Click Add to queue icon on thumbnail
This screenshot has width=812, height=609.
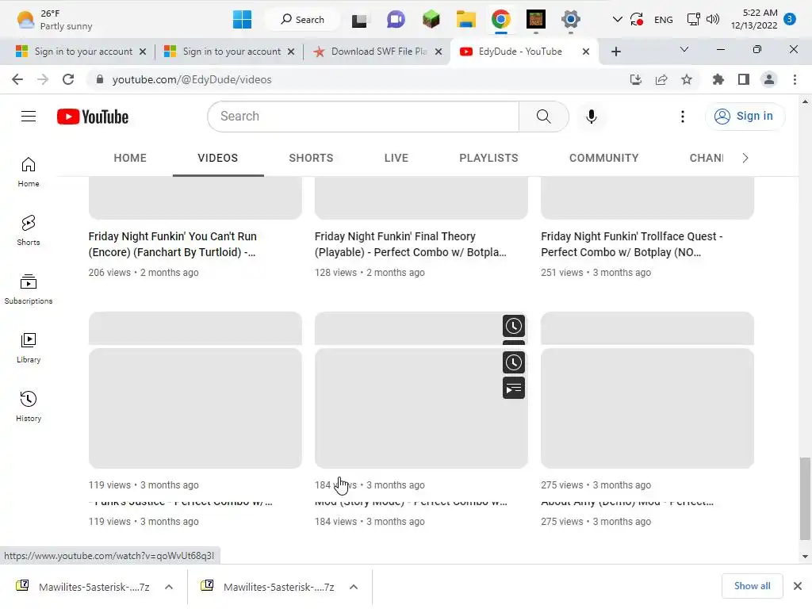coord(513,389)
